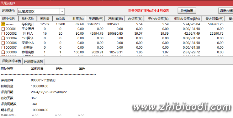Select the 全新好 row name
This screenshot has width=233, height=118.
click(28, 48)
